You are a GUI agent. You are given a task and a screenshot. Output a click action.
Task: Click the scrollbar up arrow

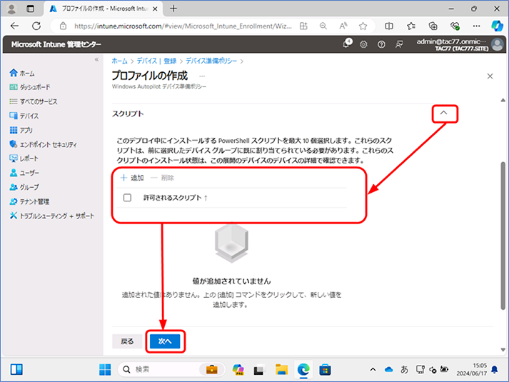tap(503, 100)
